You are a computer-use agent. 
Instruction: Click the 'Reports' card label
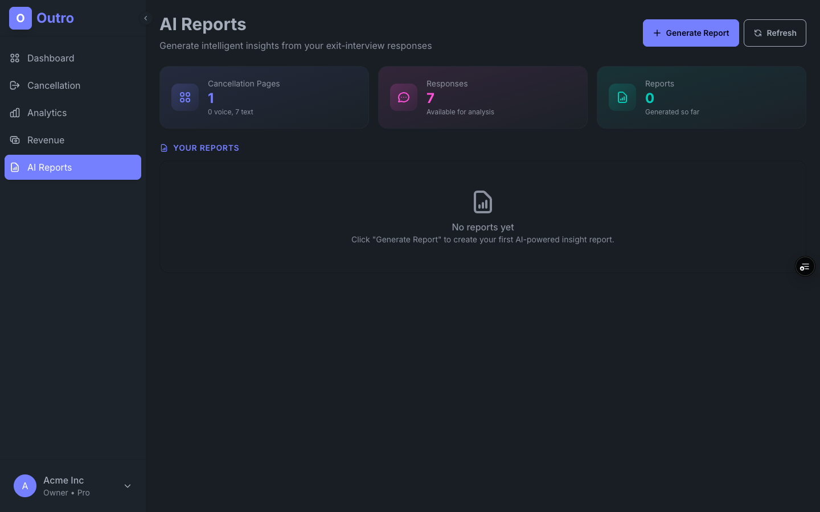click(x=659, y=84)
